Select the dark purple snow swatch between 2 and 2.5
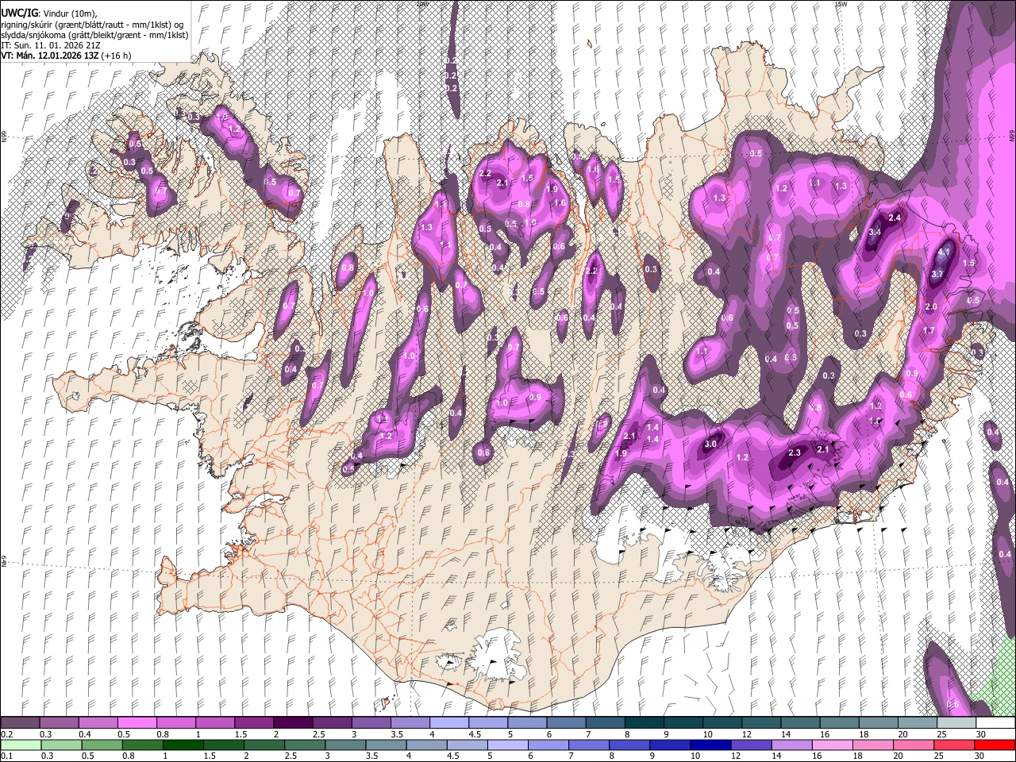Viewport: 1016px width, 762px height. point(292,723)
